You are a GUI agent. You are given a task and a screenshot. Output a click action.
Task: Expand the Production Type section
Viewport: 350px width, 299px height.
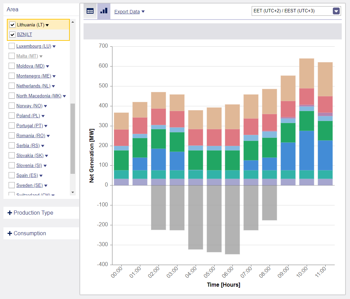coord(33,213)
